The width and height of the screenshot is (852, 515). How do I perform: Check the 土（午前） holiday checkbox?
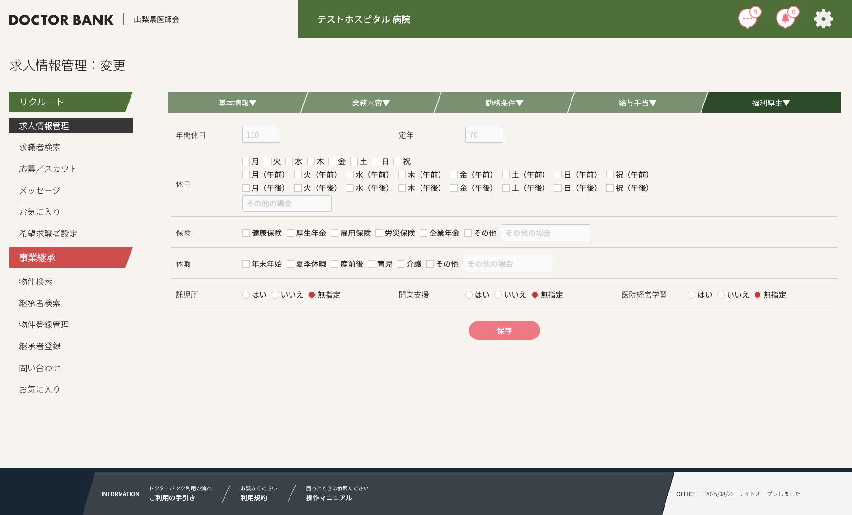(x=506, y=175)
